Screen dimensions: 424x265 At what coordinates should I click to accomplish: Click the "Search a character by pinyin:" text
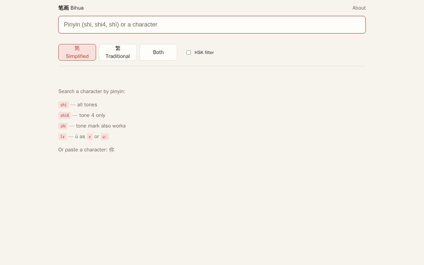click(92, 91)
